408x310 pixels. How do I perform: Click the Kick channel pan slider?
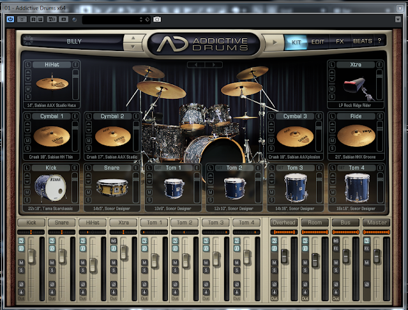coord(31,232)
